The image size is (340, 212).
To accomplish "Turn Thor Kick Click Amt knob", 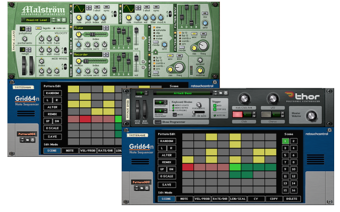I will click(x=244, y=99).
